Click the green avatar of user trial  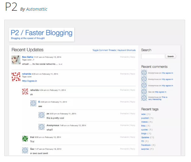25,139
